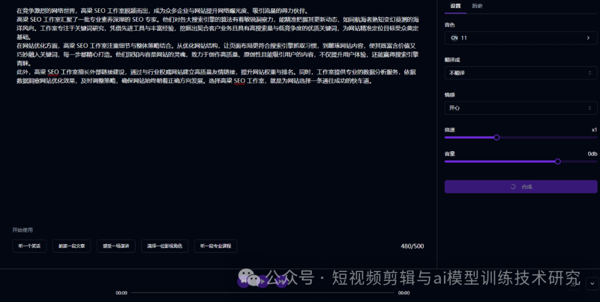Click the CN language badge in 音色 field
600x302 pixels.
point(454,38)
